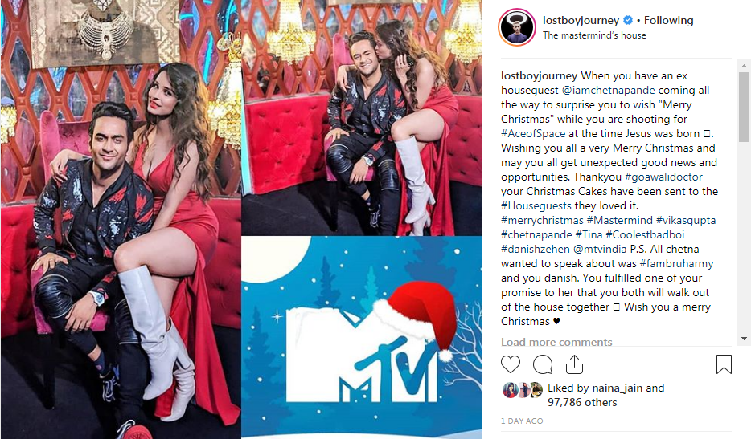Save the post with the bookmark icon
The image size is (751, 439).
(724, 364)
